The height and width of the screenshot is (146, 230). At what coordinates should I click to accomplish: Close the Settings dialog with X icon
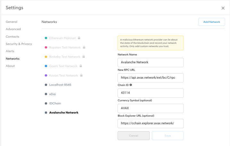pos(223,8)
